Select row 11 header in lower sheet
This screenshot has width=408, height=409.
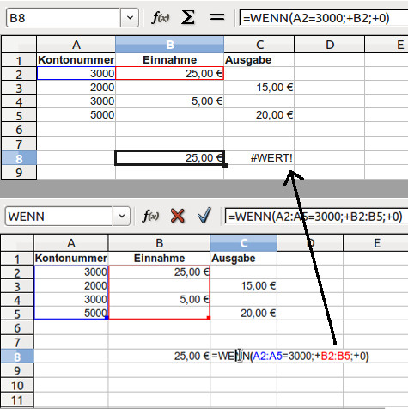(17, 400)
